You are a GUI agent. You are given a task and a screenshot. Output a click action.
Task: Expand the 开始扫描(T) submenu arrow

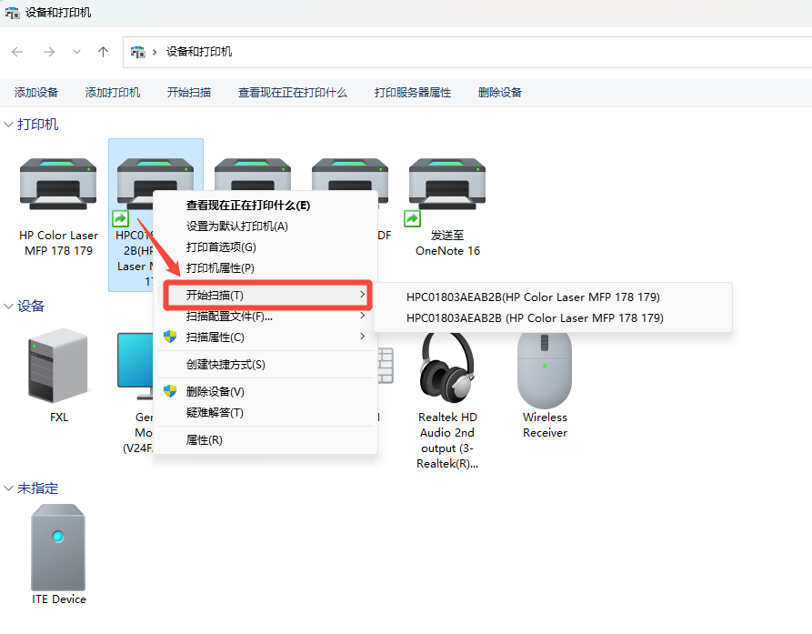point(363,295)
